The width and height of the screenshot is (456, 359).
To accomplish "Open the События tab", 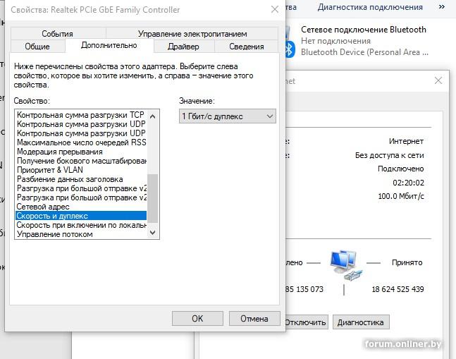I will [58, 33].
